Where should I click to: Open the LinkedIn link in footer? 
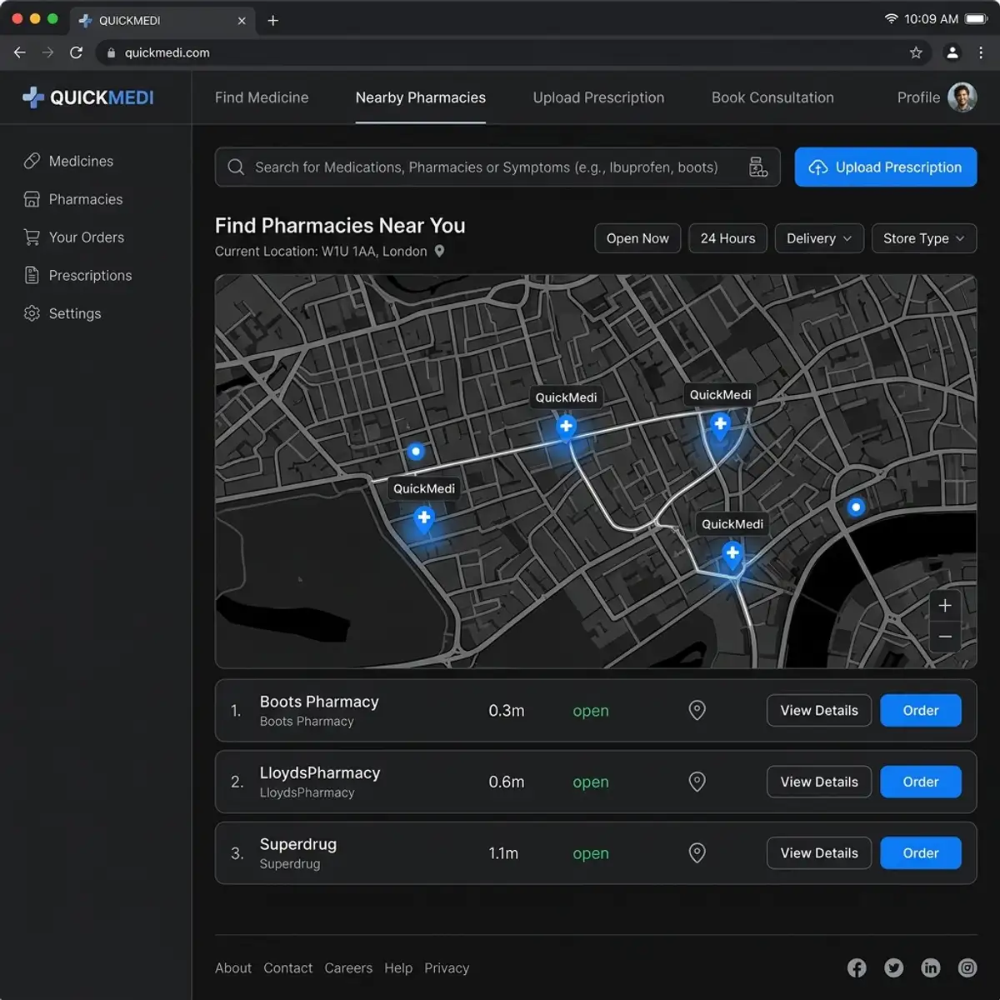tap(931, 967)
